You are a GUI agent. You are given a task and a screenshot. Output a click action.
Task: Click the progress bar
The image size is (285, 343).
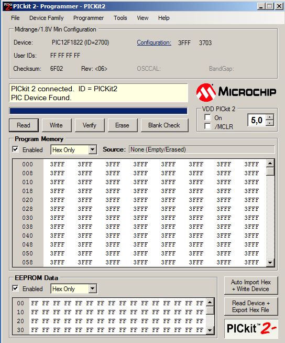pyautogui.click(x=98, y=111)
